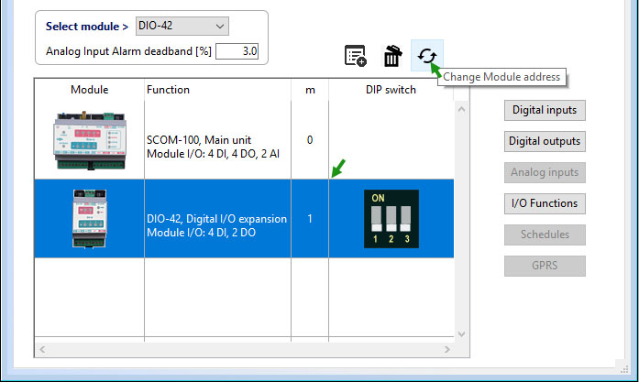Click the DIP switch column header
639x382 pixels.
(391, 90)
